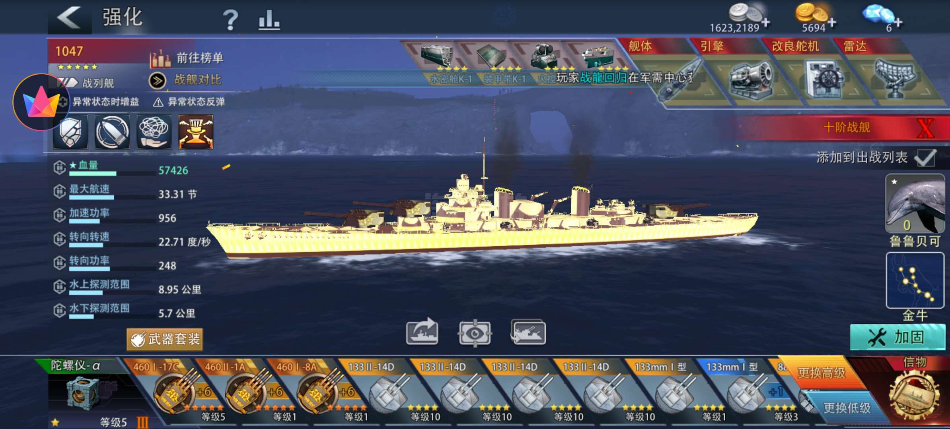Close the 十阶战舰 banner with X
This screenshot has height=429, width=950.
click(x=925, y=129)
